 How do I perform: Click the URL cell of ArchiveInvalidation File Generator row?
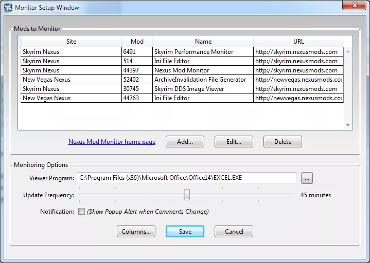pyautogui.click(x=298, y=80)
